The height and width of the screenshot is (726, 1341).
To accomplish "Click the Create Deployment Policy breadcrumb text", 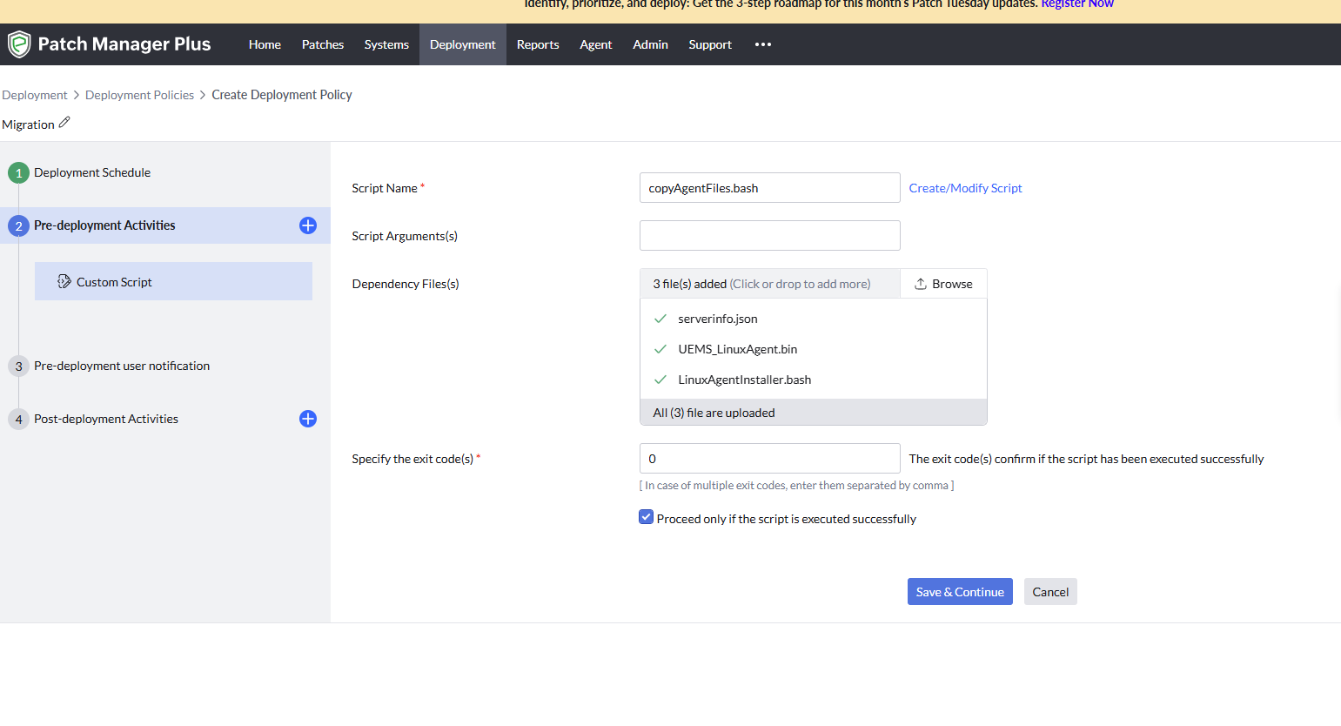I will click(282, 95).
